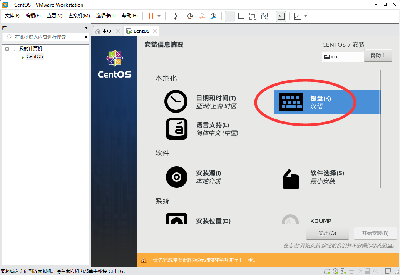Click the camera/display status icon
This screenshot has height=275, width=400.
click(375, 271)
